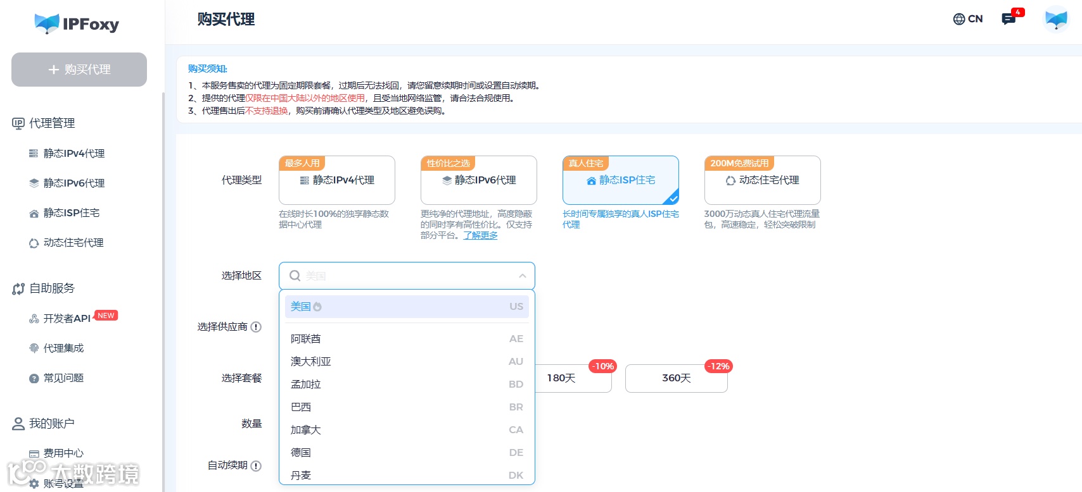1082x492 pixels.
Task: Open 动态住宅代理 in the sidebar
Action: click(x=66, y=242)
